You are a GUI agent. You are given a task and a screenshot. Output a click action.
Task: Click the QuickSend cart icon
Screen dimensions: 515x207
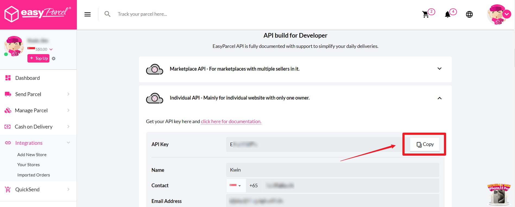click(x=8, y=189)
